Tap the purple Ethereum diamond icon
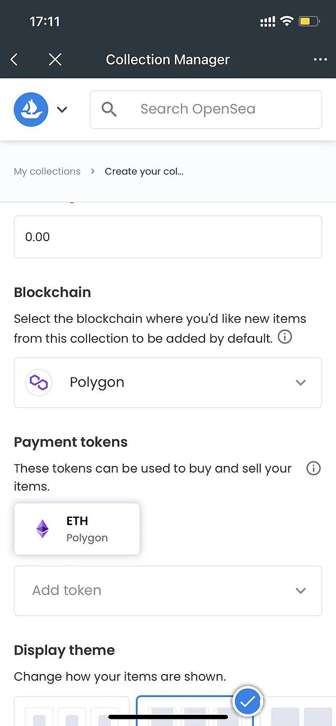Viewport: 336px width, 726px height. click(43, 529)
